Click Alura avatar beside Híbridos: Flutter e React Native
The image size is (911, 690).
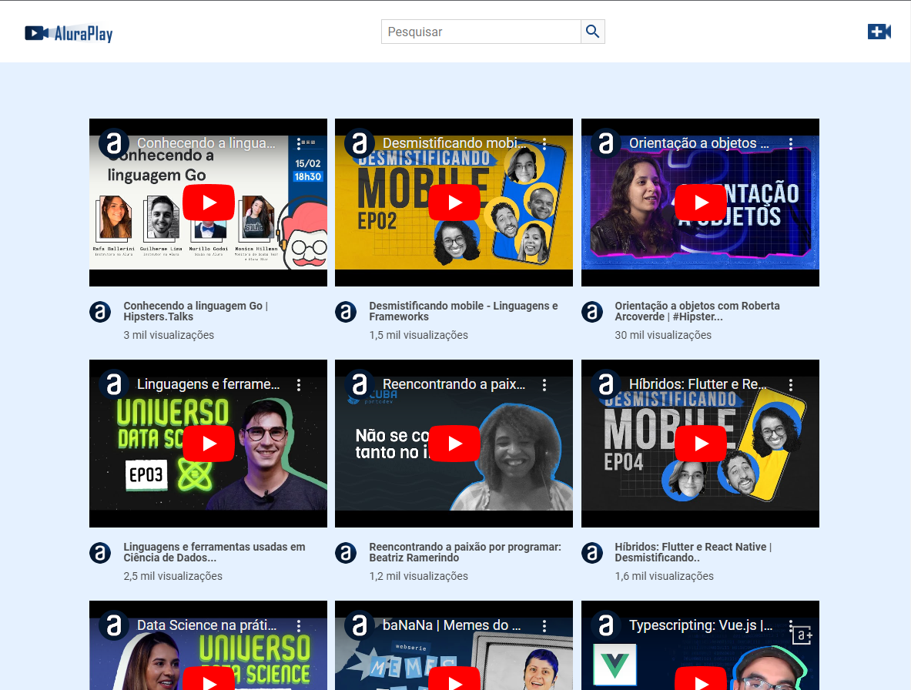[x=592, y=553]
